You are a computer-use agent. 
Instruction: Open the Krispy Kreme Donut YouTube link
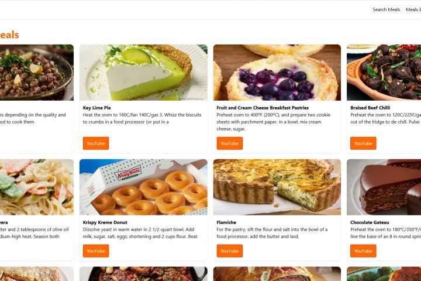96,251
